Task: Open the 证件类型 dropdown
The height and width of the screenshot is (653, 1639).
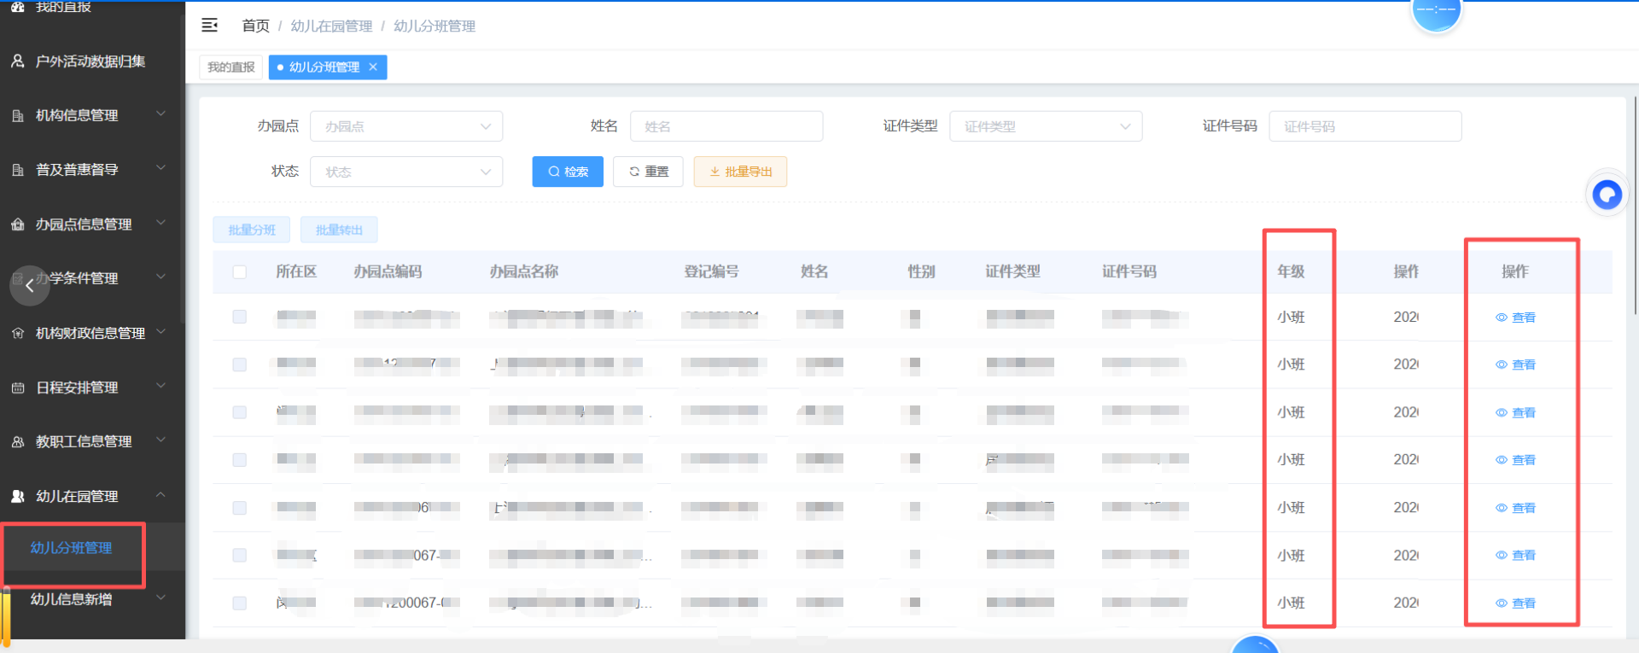Action: [1046, 126]
